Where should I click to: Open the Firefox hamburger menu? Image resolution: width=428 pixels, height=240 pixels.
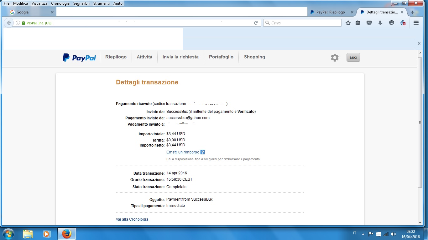(416, 23)
